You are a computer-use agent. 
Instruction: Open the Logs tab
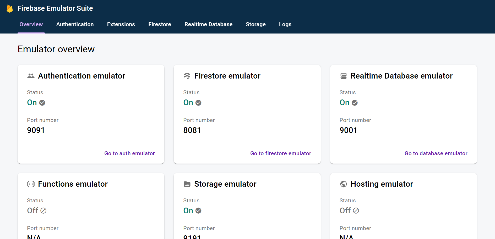(285, 24)
